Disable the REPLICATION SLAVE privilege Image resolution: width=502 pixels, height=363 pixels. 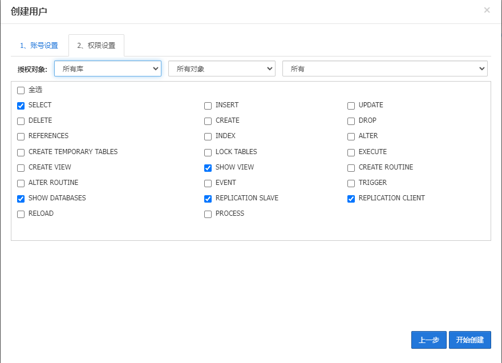[x=208, y=199]
